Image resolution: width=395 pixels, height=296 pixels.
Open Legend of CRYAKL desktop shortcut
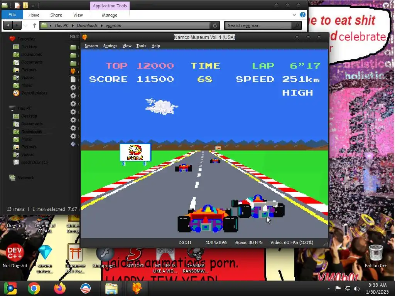coord(45,224)
